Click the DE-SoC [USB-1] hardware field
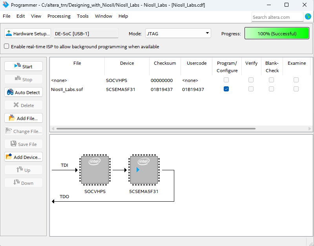Screen dimensions: 314x246 click(x=86, y=33)
